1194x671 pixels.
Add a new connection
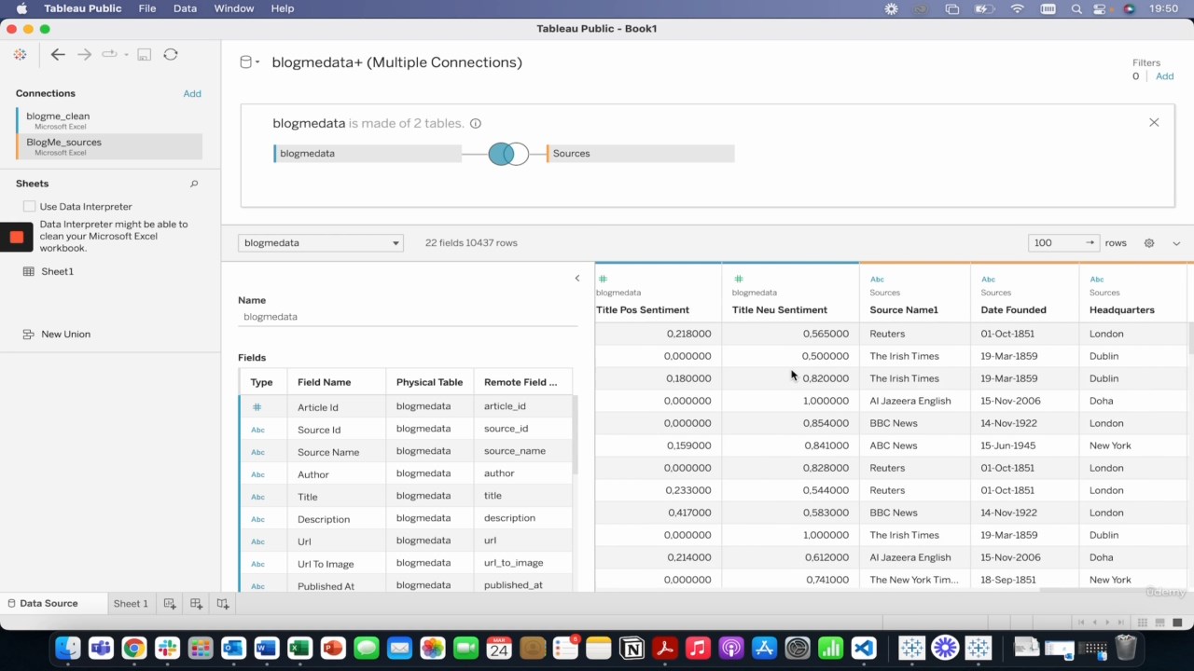pyautogui.click(x=192, y=93)
